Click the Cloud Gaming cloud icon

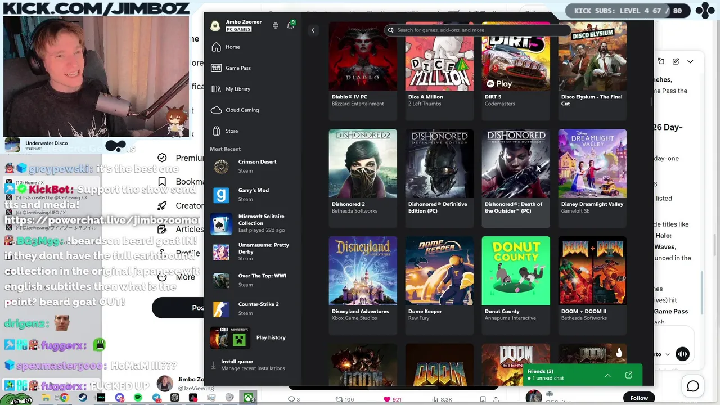coord(216,110)
